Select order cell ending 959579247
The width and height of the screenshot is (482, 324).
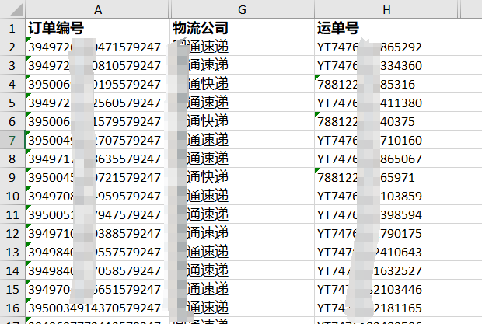tap(97, 196)
